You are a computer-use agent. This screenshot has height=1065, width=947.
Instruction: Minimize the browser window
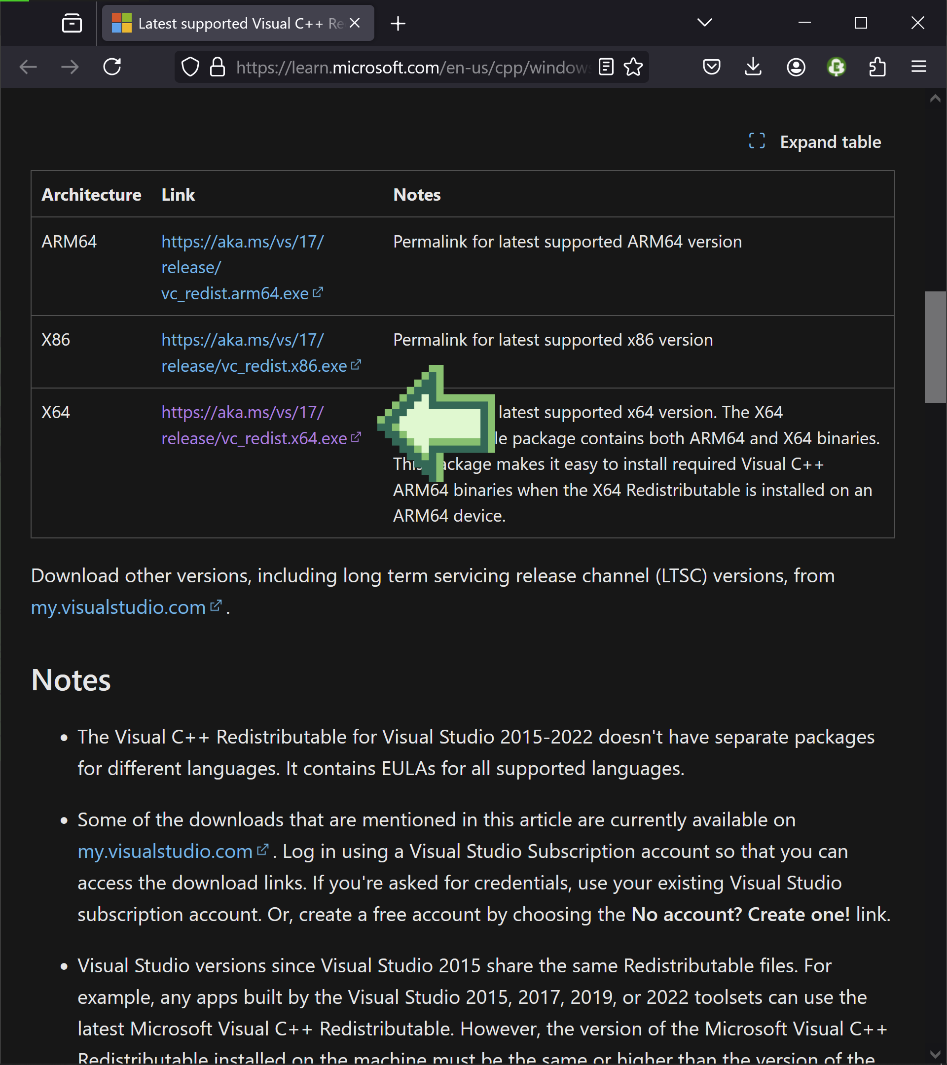click(x=805, y=23)
